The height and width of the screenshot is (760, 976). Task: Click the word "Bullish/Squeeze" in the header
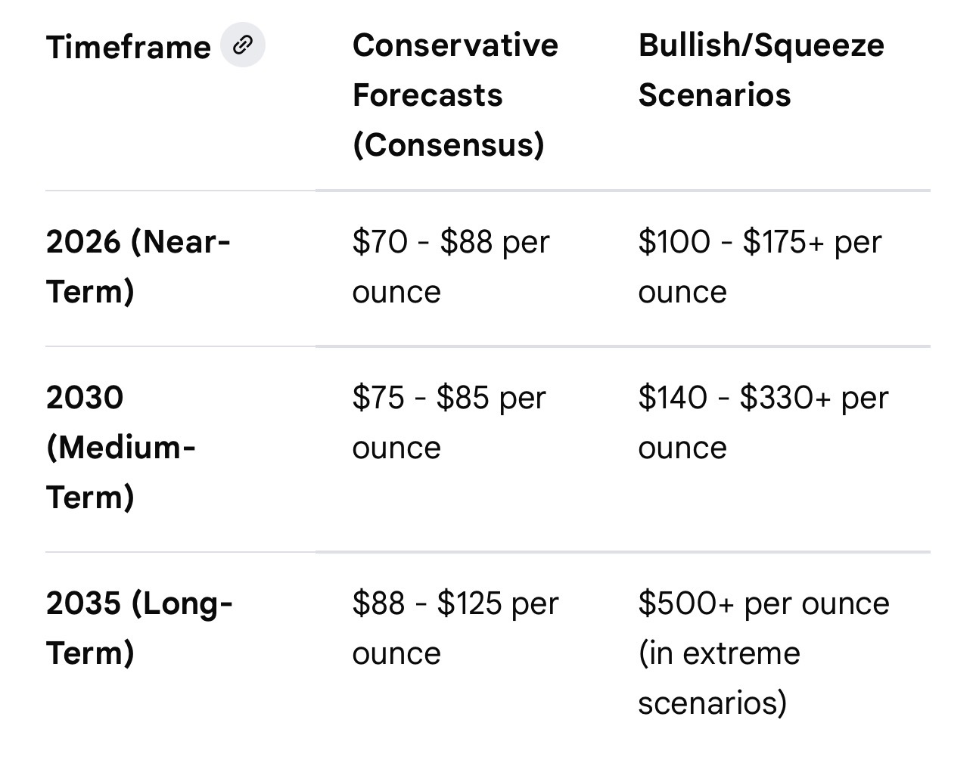(x=760, y=45)
